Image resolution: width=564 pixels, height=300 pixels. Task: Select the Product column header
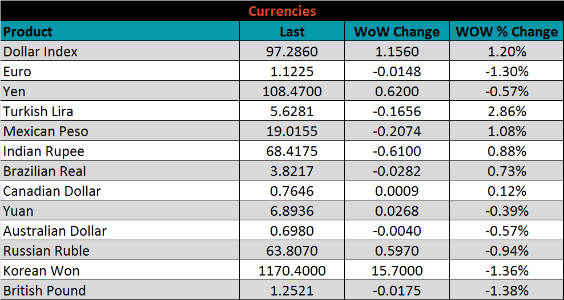28,32
